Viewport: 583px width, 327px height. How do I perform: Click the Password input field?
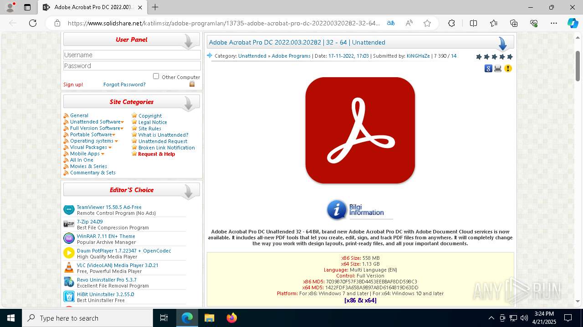(x=132, y=66)
